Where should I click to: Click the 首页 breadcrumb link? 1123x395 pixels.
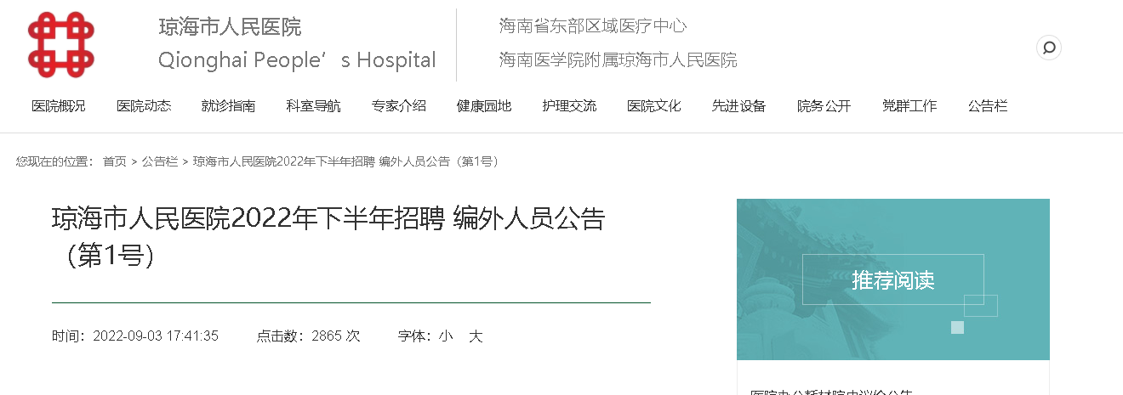(x=115, y=161)
